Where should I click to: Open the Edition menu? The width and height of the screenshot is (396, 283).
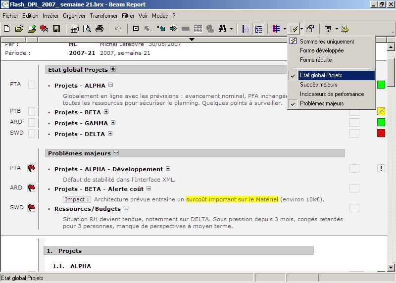[30, 16]
